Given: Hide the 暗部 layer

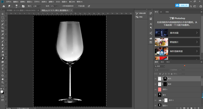Looking at the screenshot, I should point(155,84).
